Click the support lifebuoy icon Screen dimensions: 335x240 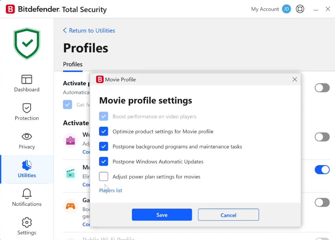tap(300, 9)
